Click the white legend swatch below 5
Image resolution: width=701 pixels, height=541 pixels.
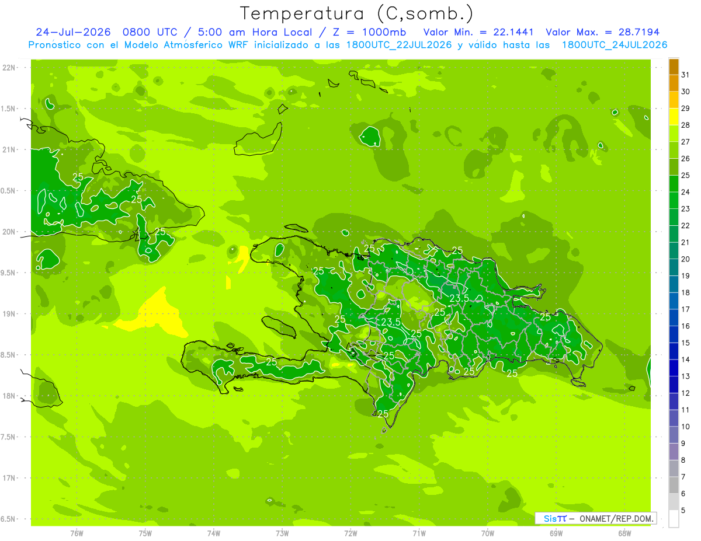click(x=674, y=518)
